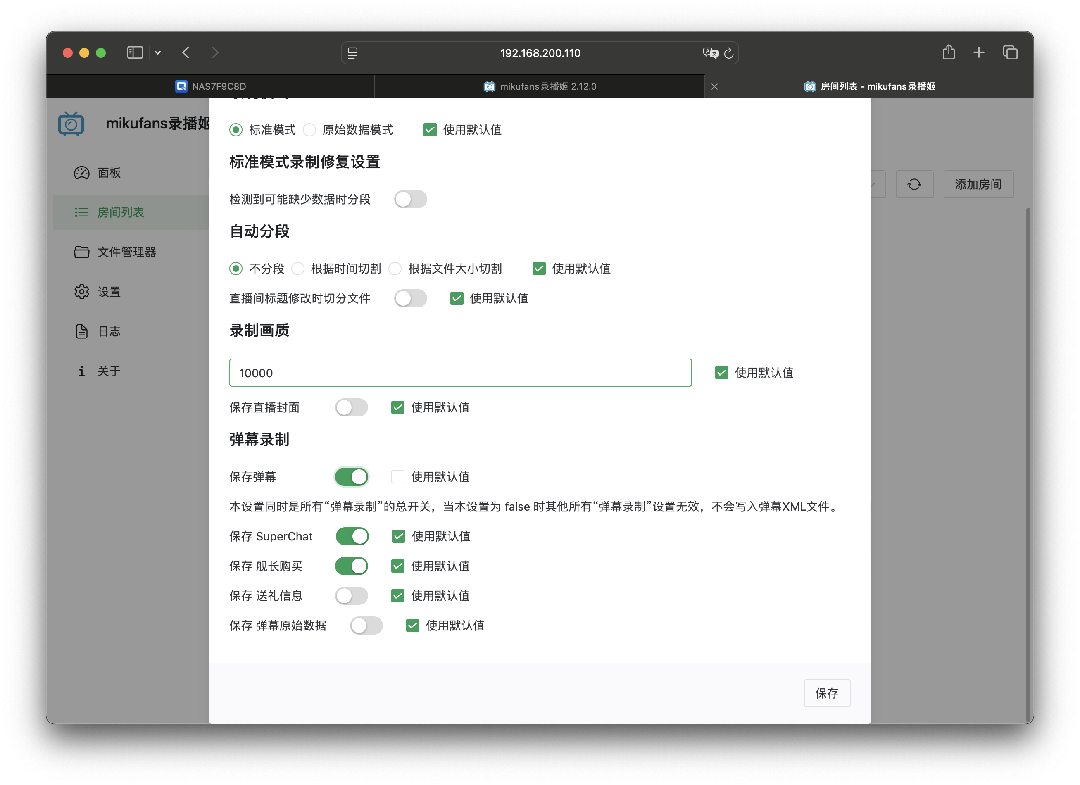1080x785 pixels.
Task: Click the 添加房间 button
Action: [x=978, y=184]
